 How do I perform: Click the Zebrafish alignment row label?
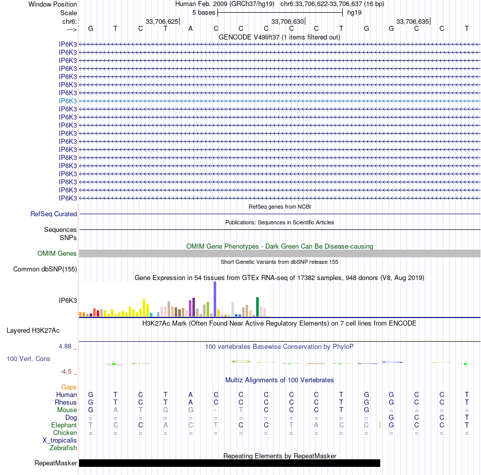pos(63,448)
